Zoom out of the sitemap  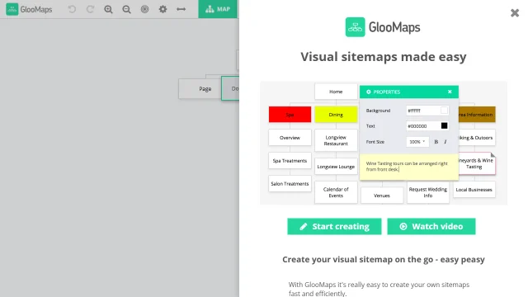126,9
